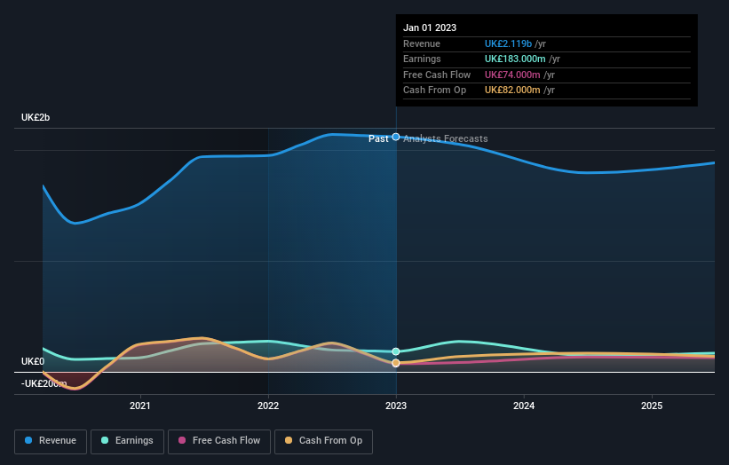The width and height of the screenshot is (729, 465).
Task: Click the UK£74.000m free cash flow value
Action: coord(512,75)
